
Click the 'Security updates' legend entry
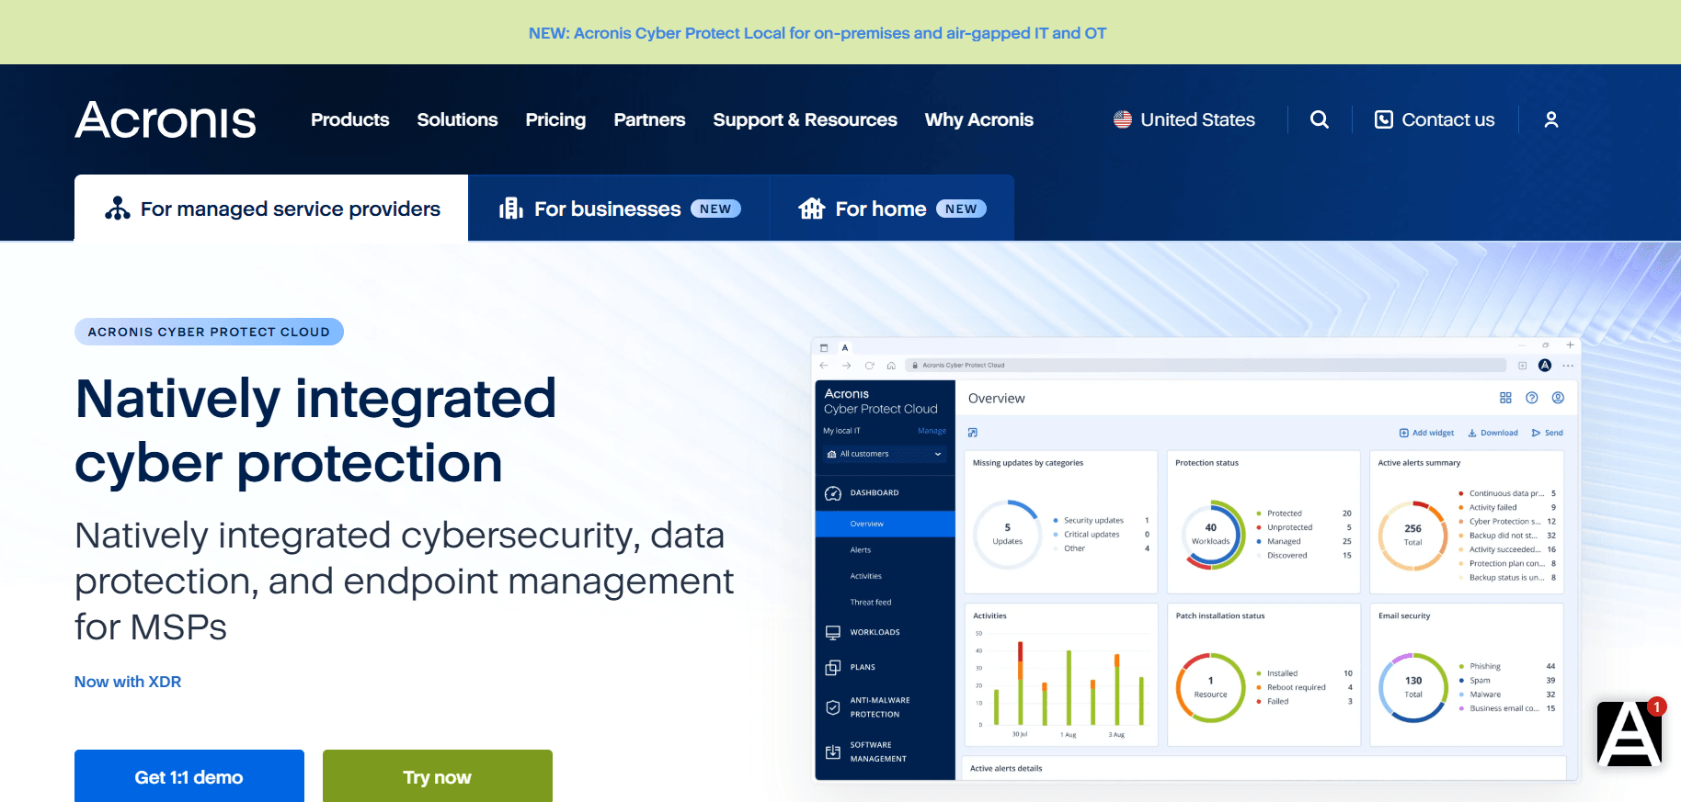[1093, 520]
